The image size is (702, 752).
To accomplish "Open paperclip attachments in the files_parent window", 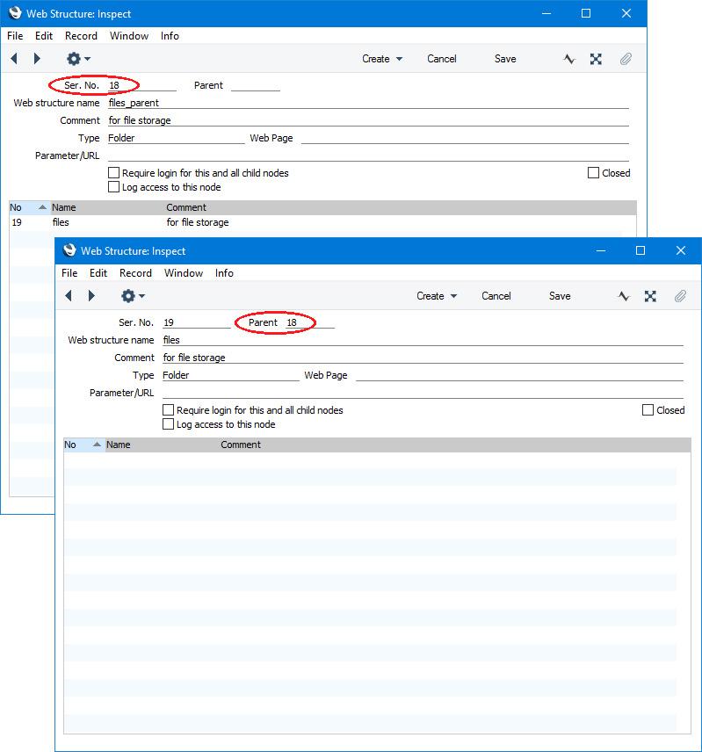I will tap(626, 59).
